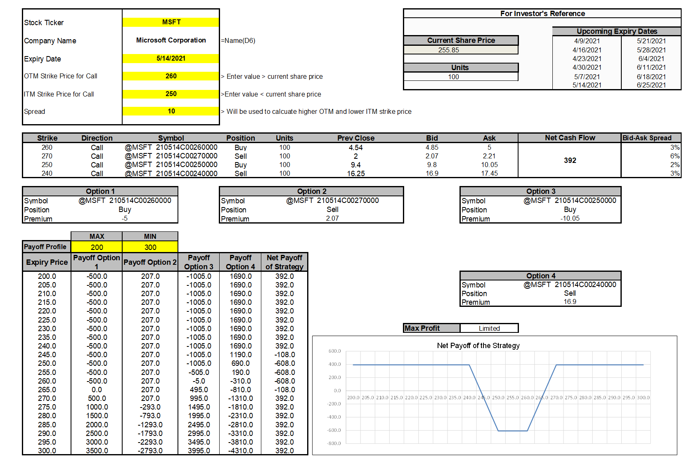Select the Option 3 premium -10.05
Screen dimensions: 682x464
570,218
